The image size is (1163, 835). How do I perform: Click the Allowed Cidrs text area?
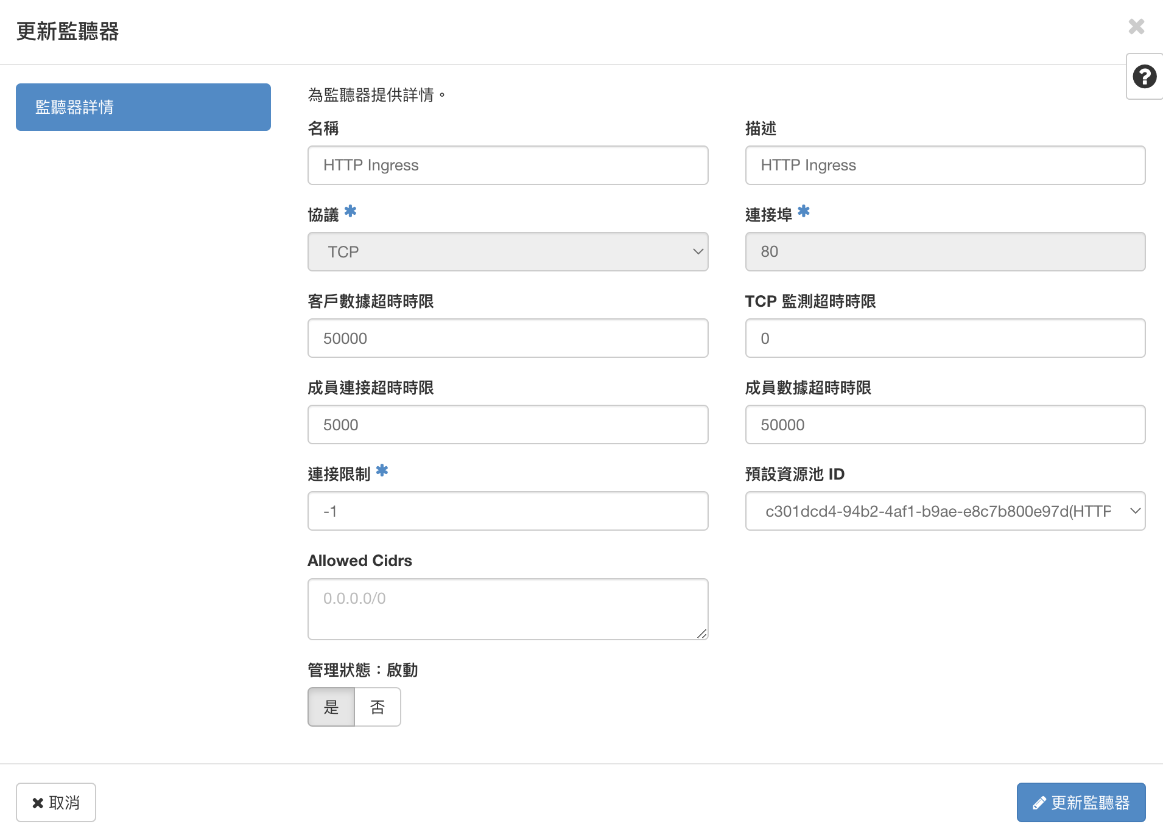507,609
